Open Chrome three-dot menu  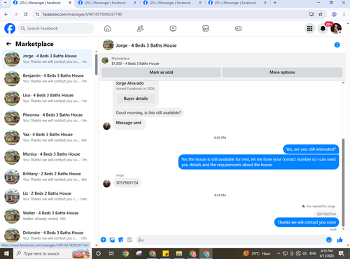tap(344, 15)
